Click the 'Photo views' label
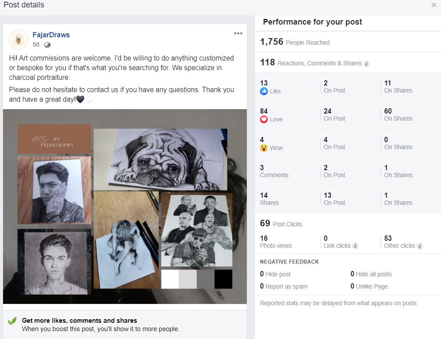Image resolution: width=441 pixels, height=339 pixels. pos(276,246)
